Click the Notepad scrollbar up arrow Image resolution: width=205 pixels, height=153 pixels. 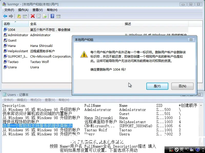[201, 105]
